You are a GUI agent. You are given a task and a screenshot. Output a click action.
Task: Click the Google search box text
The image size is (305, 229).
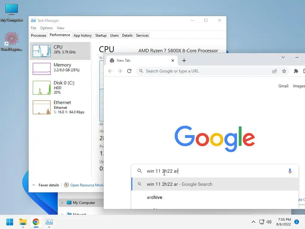click(x=162, y=171)
